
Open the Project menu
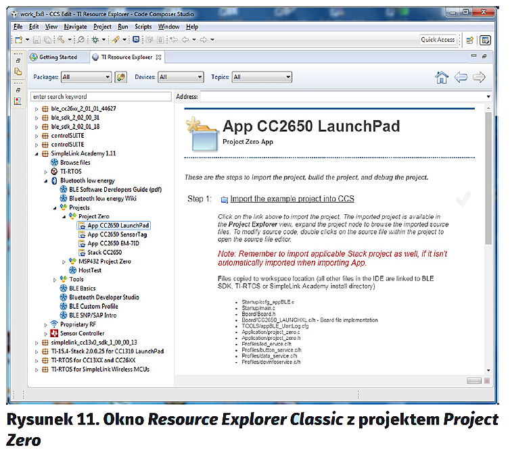pos(102,27)
